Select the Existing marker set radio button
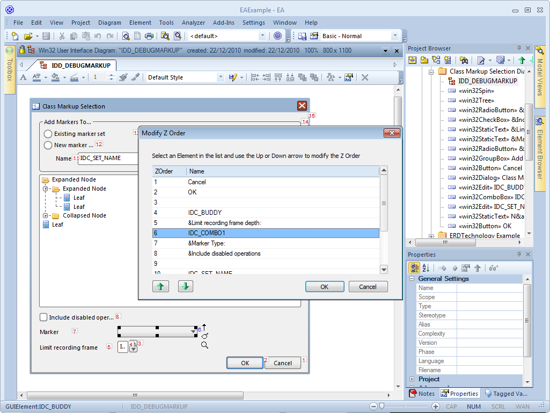550x413 pixels. click(x=48, y=134)
